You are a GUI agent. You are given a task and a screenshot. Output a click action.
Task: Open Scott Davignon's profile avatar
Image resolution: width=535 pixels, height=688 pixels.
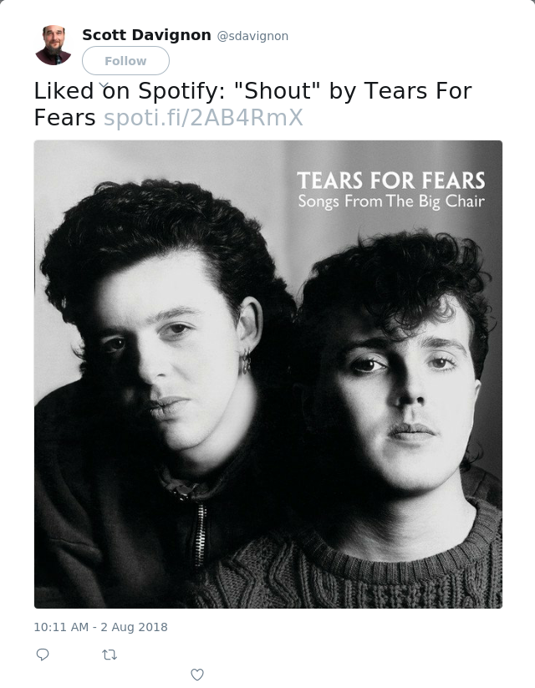[x=53, y=45]
